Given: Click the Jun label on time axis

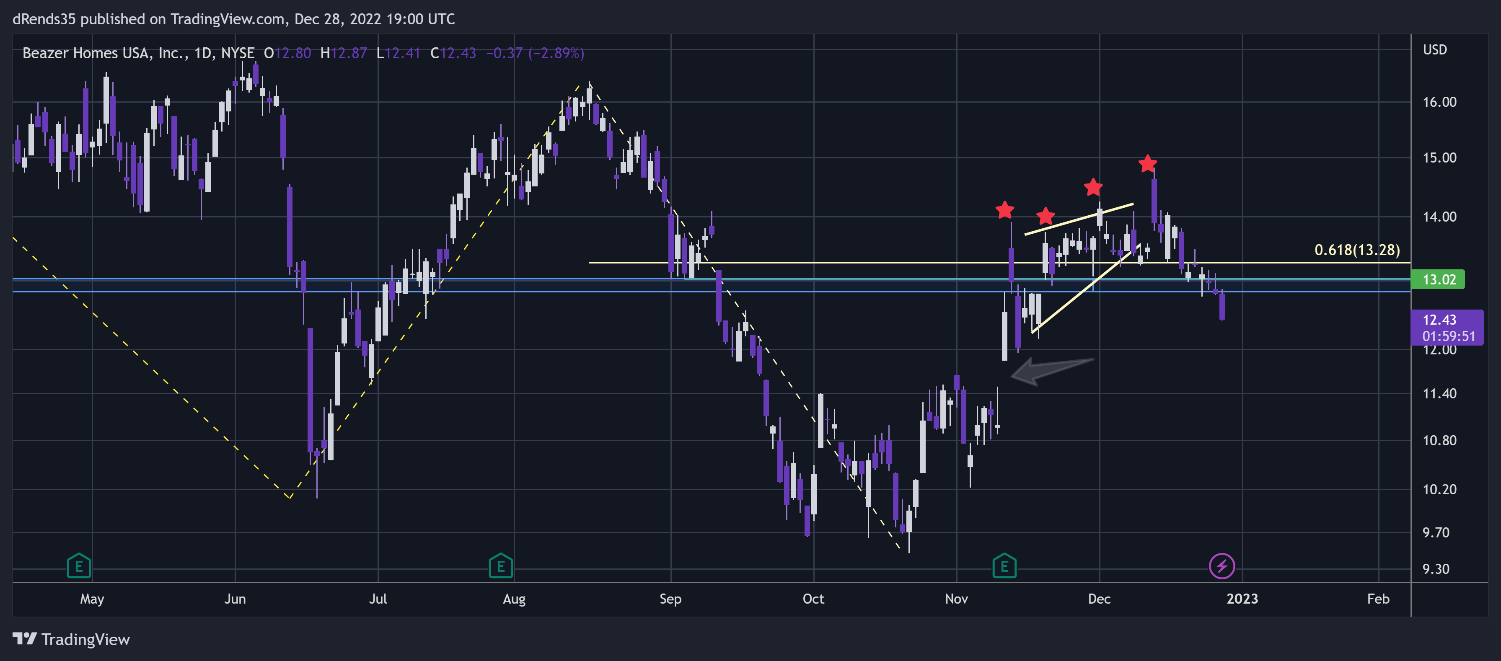Looking at the screenshot, I should (235, 599).
